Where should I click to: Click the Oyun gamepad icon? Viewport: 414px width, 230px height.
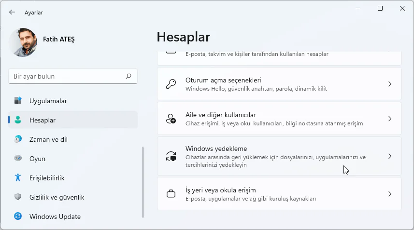(18, 159)
